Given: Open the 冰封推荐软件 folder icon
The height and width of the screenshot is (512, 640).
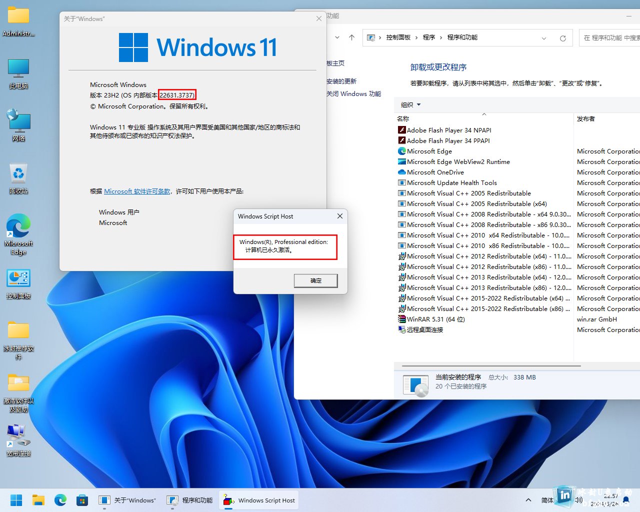Looking at the screenshot, I should point(18,340).
